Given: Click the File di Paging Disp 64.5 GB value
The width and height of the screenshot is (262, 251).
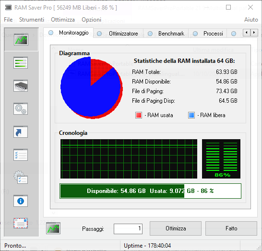Looking at the screenshot, I should click(228, 101).
